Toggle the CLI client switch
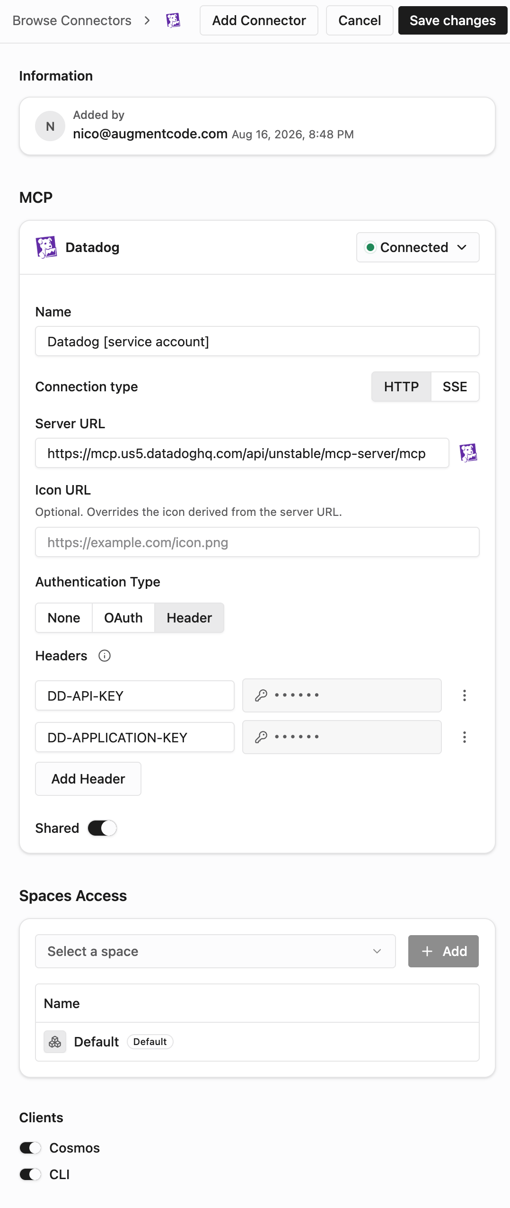 30,1174
